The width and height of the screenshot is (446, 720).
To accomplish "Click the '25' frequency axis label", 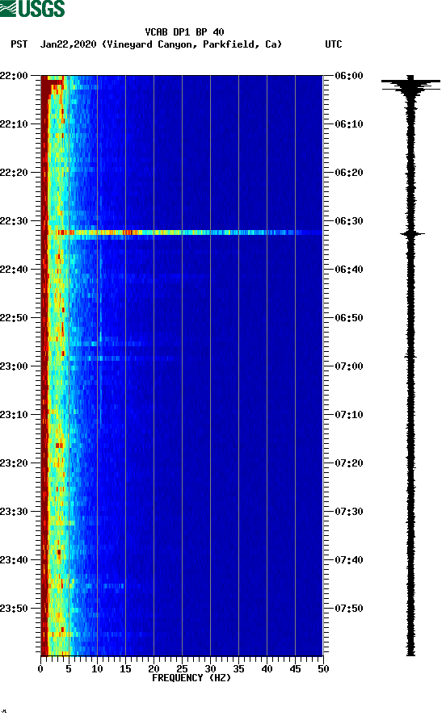I will [x=182, y=668].
